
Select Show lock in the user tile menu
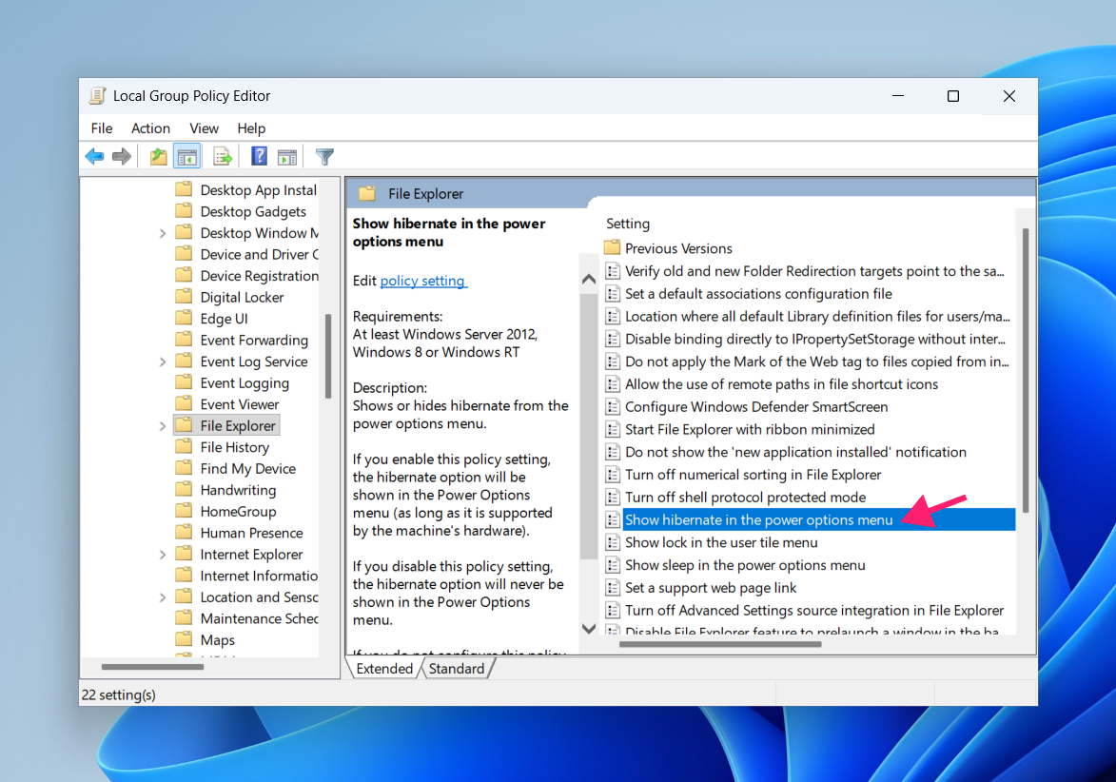pyautogui.click(x=722, y=542)
